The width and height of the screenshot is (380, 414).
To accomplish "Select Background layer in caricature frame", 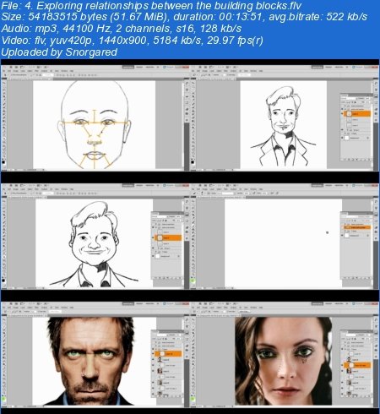I will point(167,256).
